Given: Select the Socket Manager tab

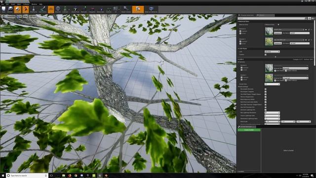Looking at the screenshot, I should click(x=247, y=127).
